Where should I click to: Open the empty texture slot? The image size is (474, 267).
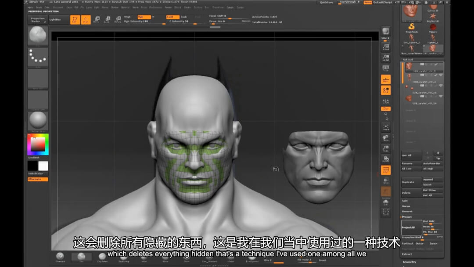(38, 100)
